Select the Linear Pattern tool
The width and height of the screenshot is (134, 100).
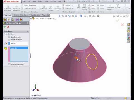[x=85, y=7]
